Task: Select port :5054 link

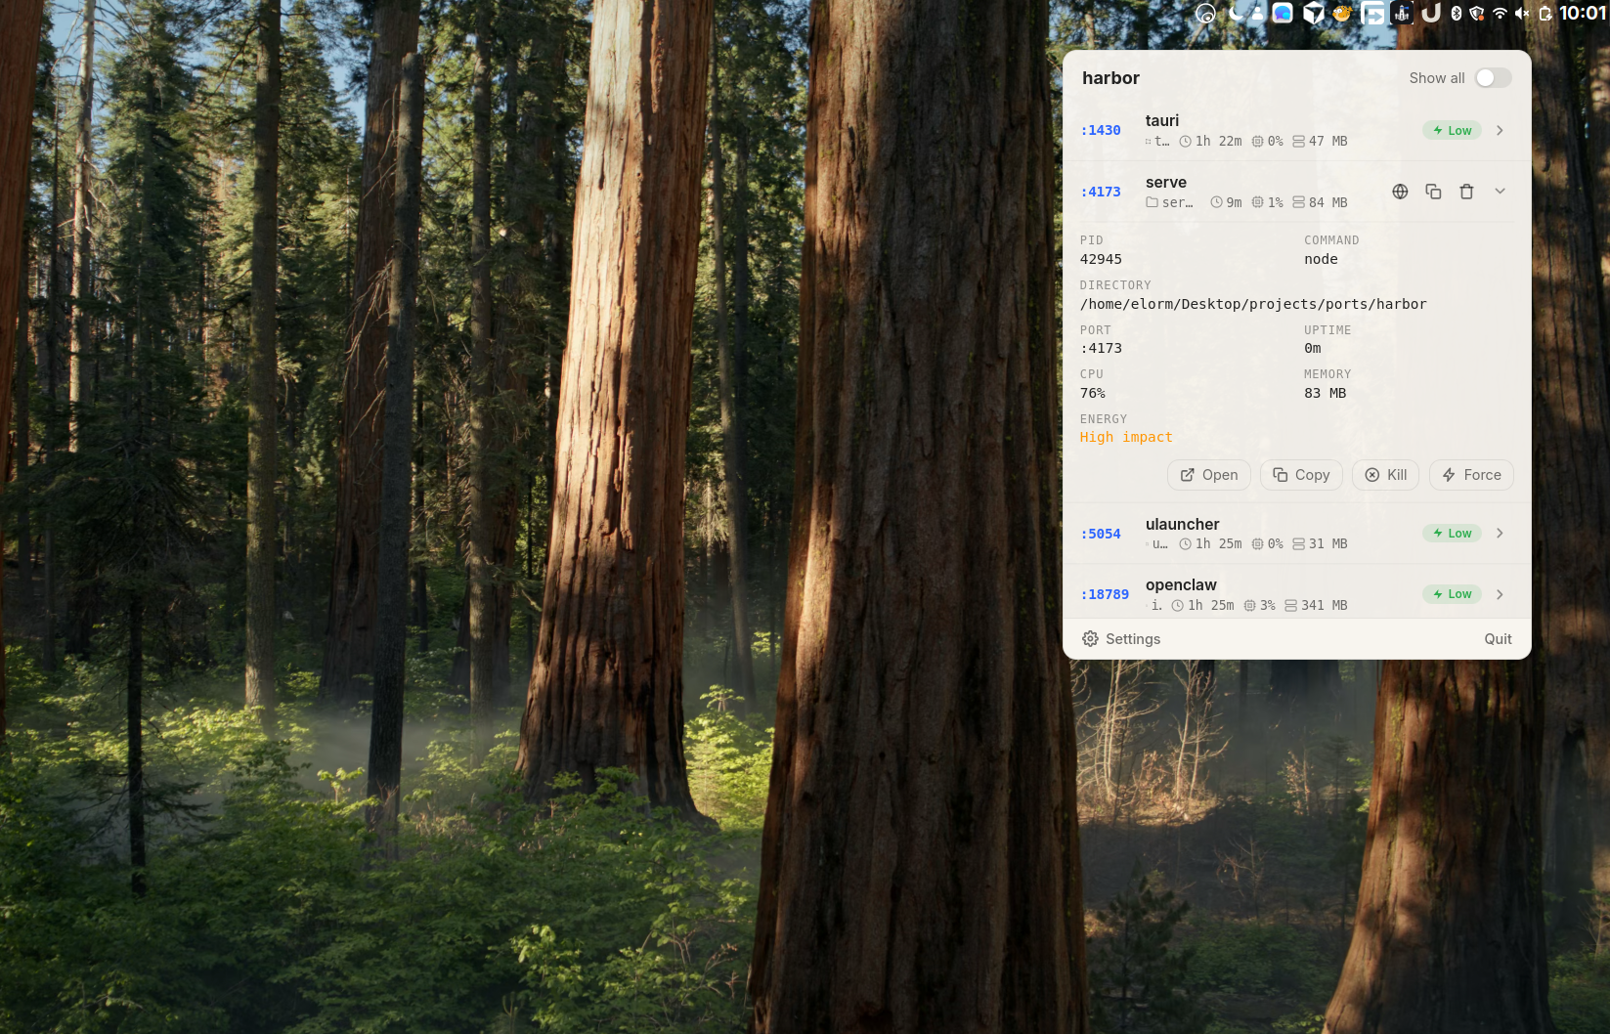Action: click(1101, 534)
